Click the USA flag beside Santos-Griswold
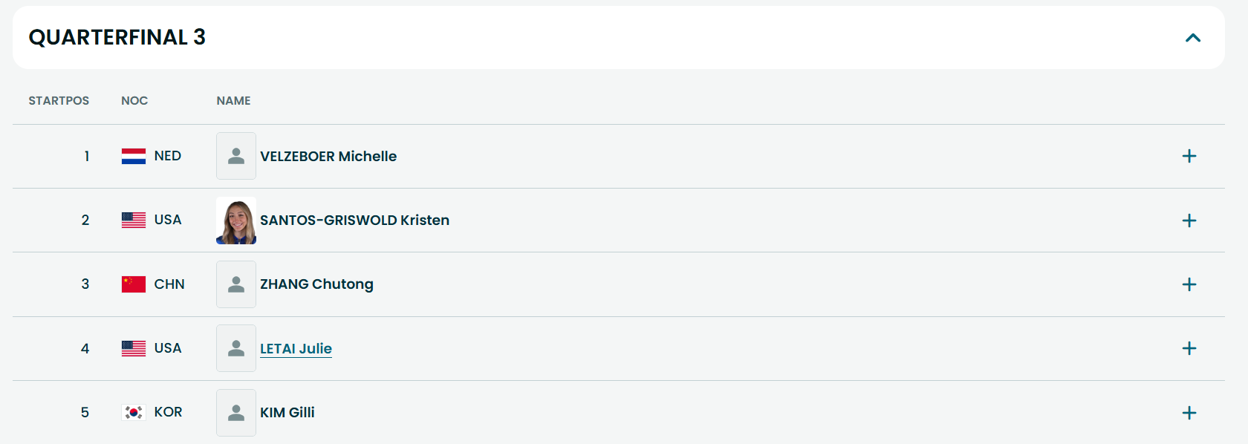This screenshot has width=1248, height=444. click(x=134, y=221)
